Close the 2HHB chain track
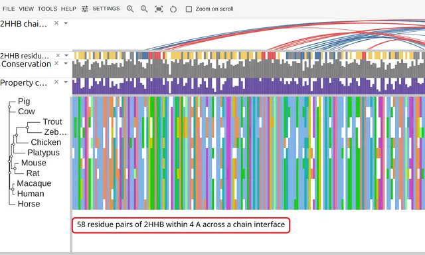 tap(56, 23)
